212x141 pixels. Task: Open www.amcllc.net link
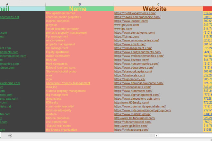click(x=130, y=44)
